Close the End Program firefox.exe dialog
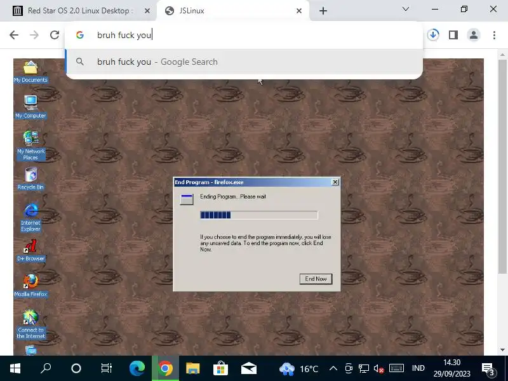508x381 pixels. coord(335,182)
